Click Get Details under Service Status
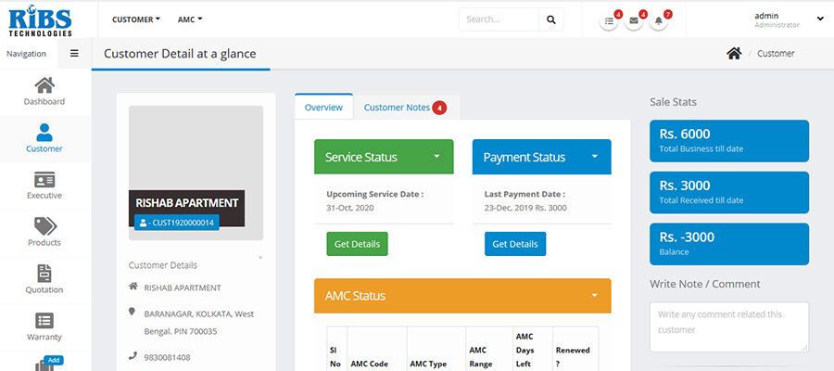This screenshot has height=371, width=834. (x=357, y=244)
